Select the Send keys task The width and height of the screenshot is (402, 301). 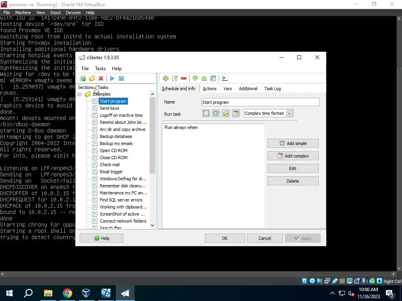click(110, 108)
